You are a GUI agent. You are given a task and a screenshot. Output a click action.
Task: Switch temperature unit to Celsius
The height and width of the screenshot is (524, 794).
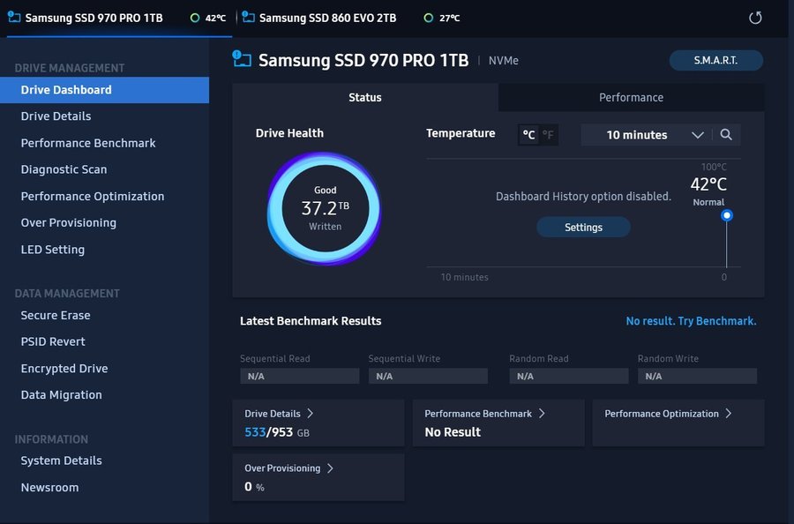528,135
